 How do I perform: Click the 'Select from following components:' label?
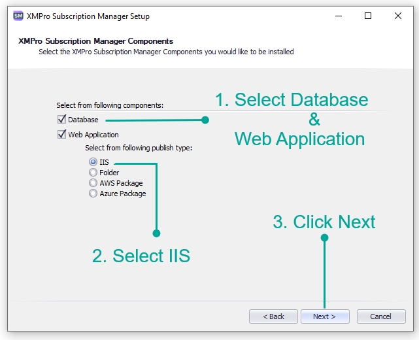coord(110,105)
